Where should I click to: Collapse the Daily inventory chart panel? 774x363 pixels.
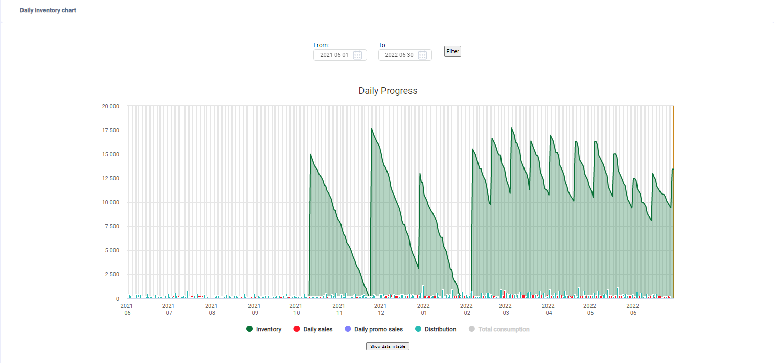pyautogui.click(x=8, y=10)
